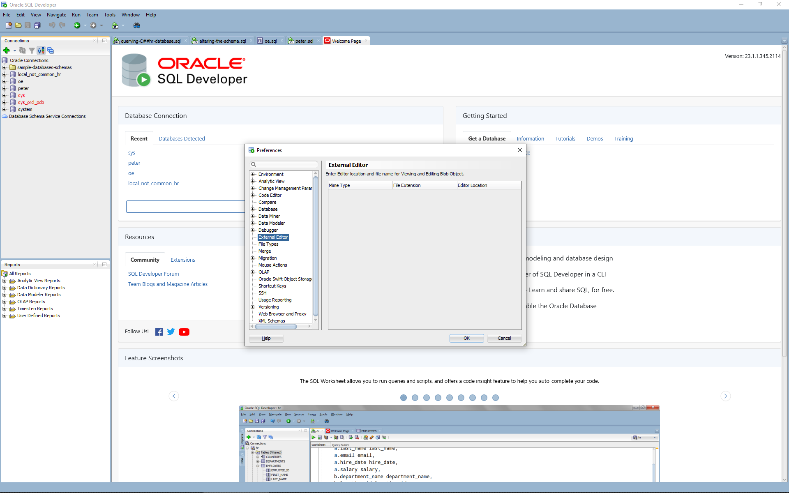Screen dimensions: 789x493
Task: Open the YouTube icon link
Action: tap(184, 332)
